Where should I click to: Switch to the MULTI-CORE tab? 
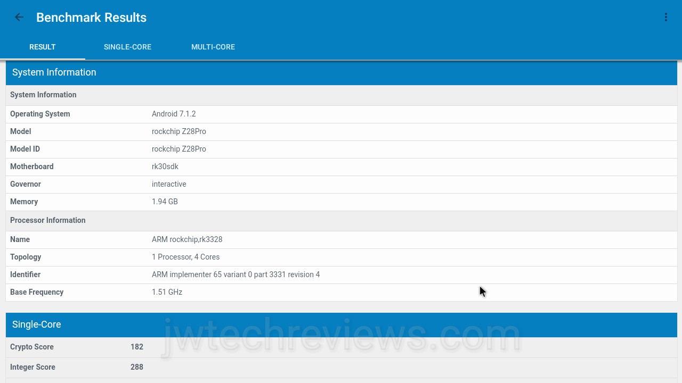pyautogui.click(x=213, y=47)
